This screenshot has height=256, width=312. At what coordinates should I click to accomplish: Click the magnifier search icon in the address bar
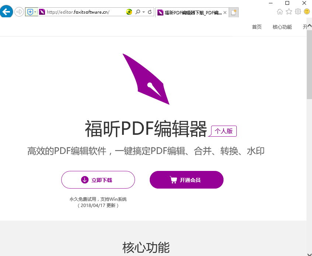click(138, 12)
